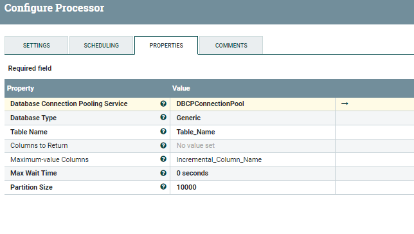Edit the DBCPConnectionPool value

[x=253, y=104]
